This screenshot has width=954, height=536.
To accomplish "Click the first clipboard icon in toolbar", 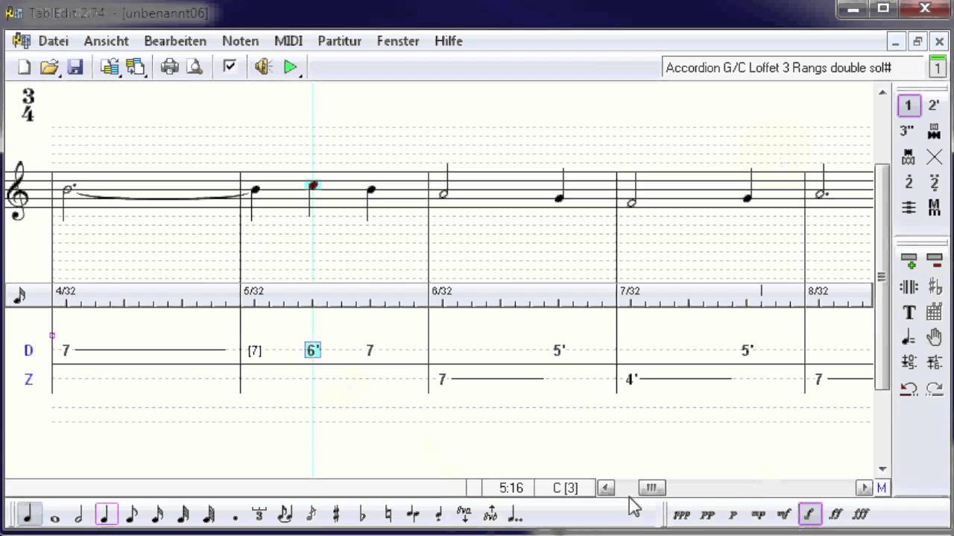I will click(x=110, y=68).
